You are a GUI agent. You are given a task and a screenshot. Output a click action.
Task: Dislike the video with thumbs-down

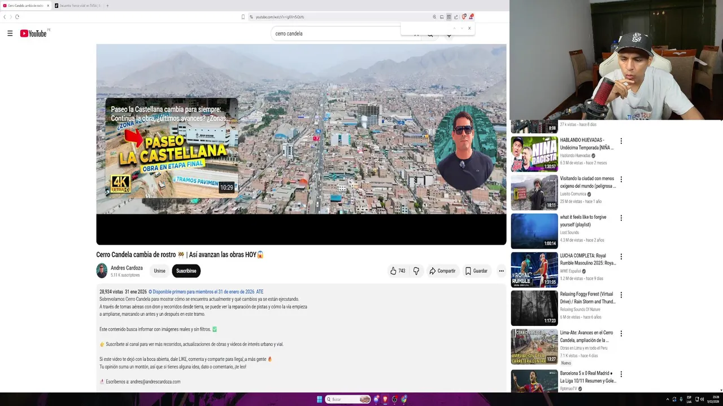416,271
